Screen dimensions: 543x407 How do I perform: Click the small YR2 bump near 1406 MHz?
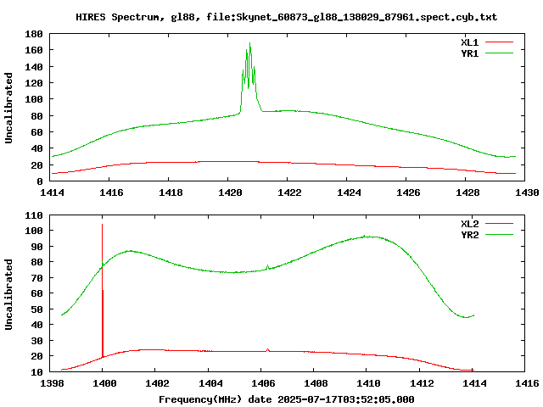pyautogui.click(x=267, y=267)
